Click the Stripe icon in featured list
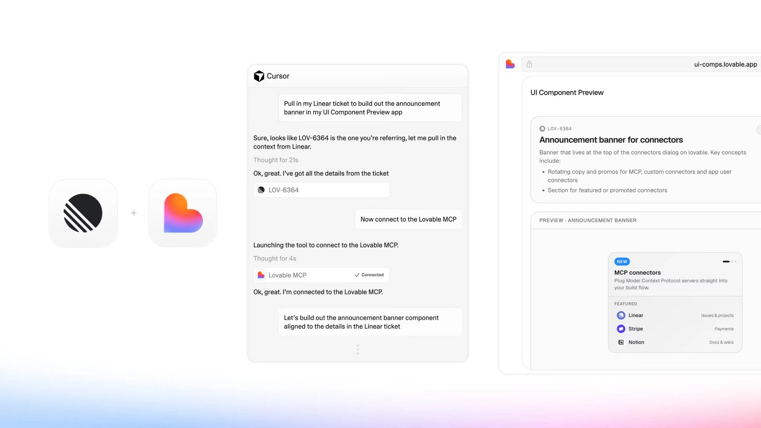Viewport: 761px width, 428px height. click(x=621, y=329)
